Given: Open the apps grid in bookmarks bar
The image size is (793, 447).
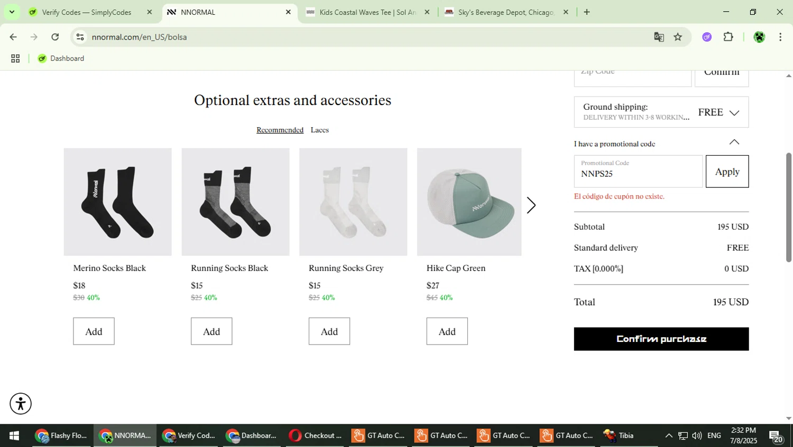Looking at the screenshot, I should [x=15, y=59].
